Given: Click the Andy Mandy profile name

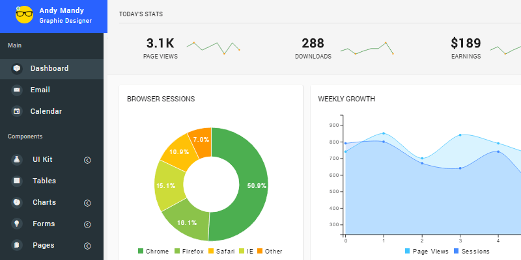Looking at the screenshot, I should tap(61, 11).
